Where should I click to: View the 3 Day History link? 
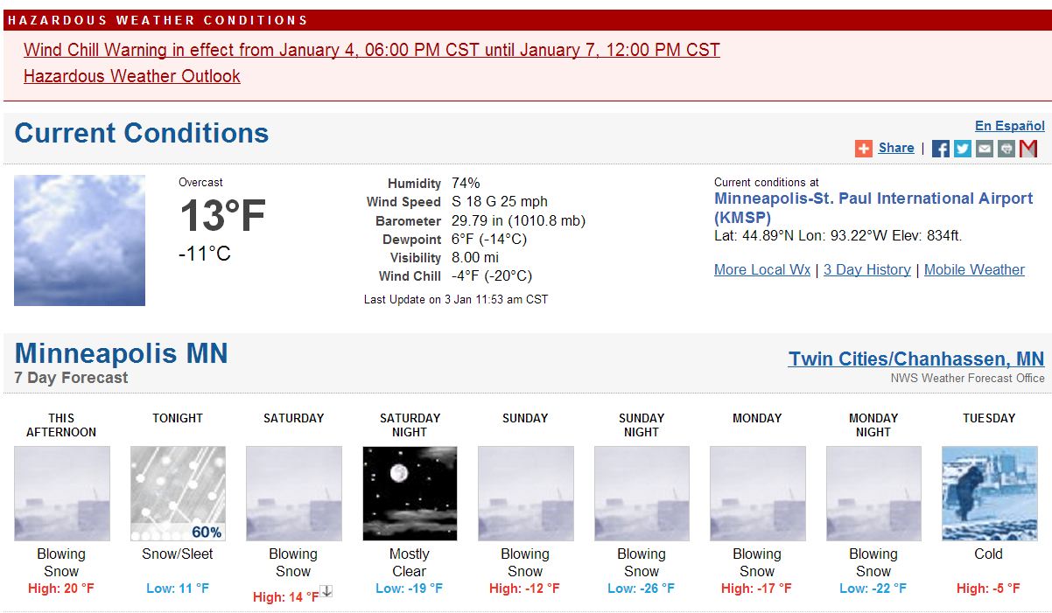click(x=867, y=269)
